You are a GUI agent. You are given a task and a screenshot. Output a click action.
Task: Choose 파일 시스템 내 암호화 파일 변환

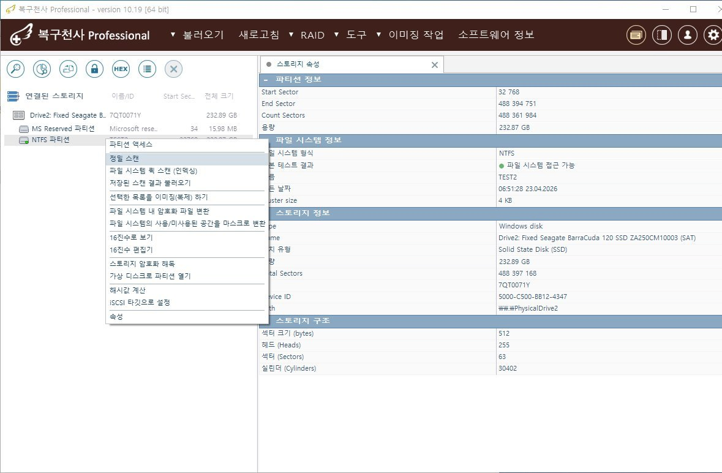click(x=187, y=211)
